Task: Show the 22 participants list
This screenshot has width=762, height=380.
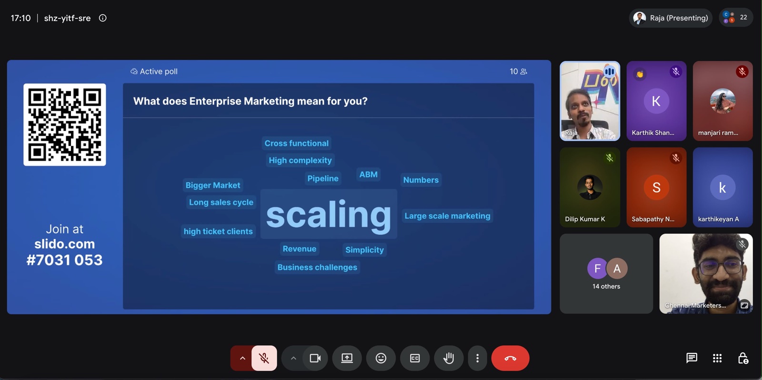Action: point(736,18)
